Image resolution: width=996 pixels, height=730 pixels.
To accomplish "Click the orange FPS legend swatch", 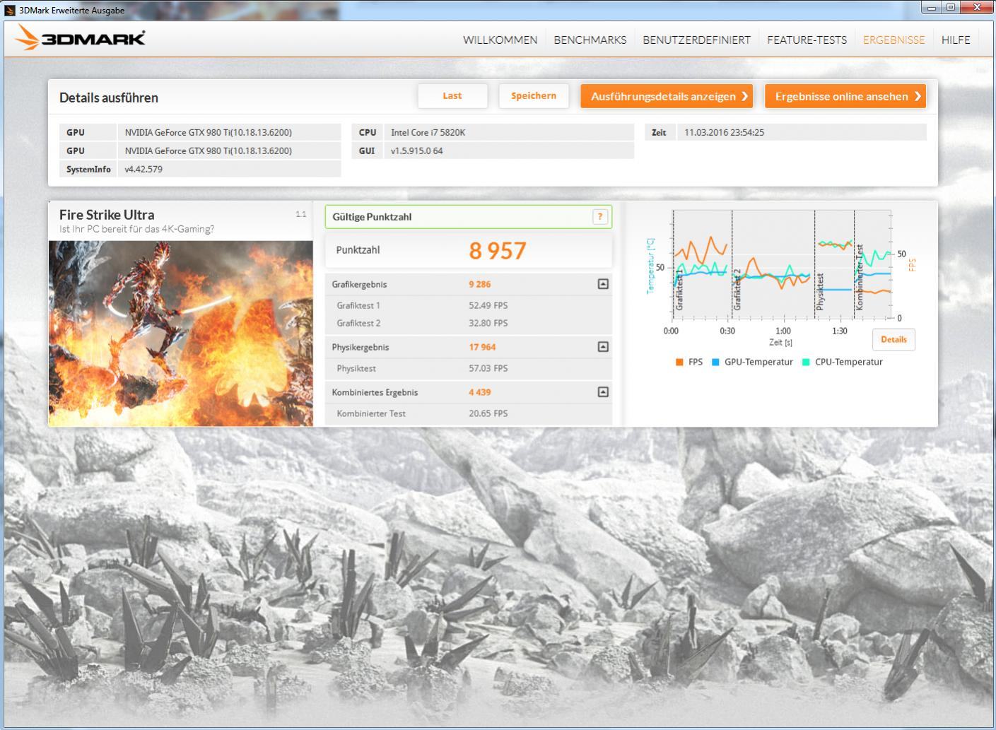I will [x=679, y=362].
